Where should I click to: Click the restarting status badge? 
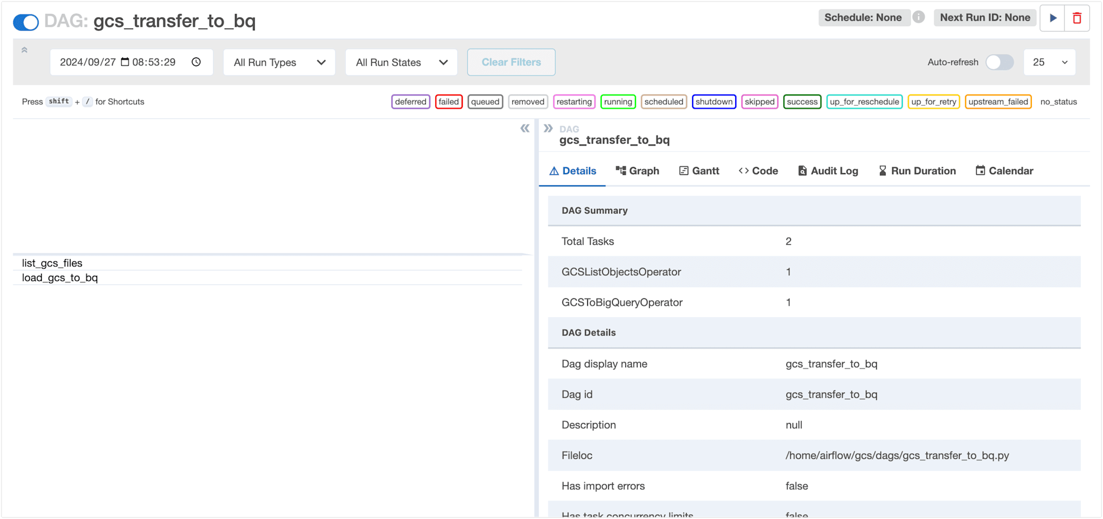pos(574,101)
